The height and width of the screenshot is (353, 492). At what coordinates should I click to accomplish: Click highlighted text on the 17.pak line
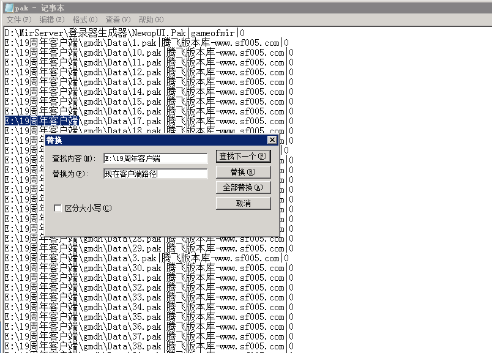pyautogui.click(x=42, y=121)
